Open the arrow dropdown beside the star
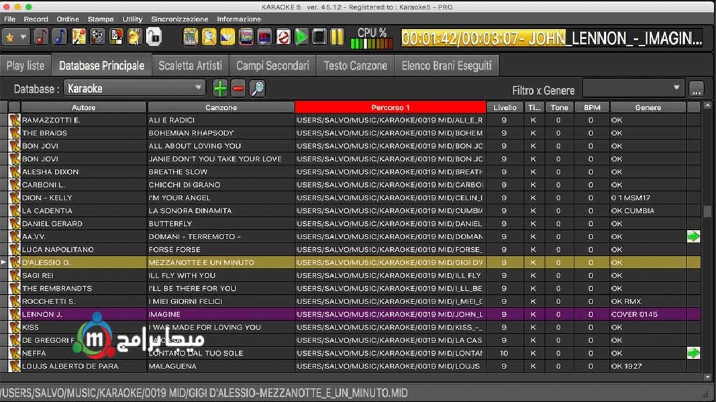Image resolution: width=716 pixels, height=402 pixels. point(23,38)
